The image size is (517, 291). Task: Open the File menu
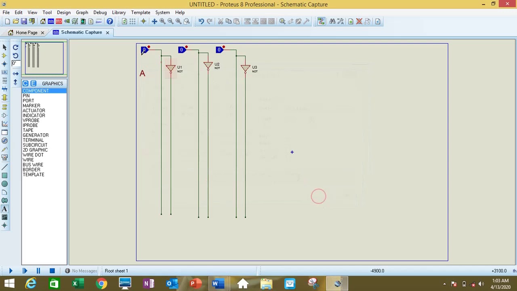(x=6, y=13)
